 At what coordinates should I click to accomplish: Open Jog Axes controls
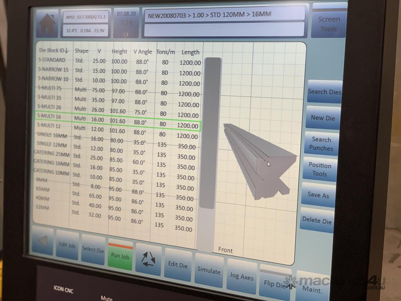pyautogui.click(x=242, y=276)
